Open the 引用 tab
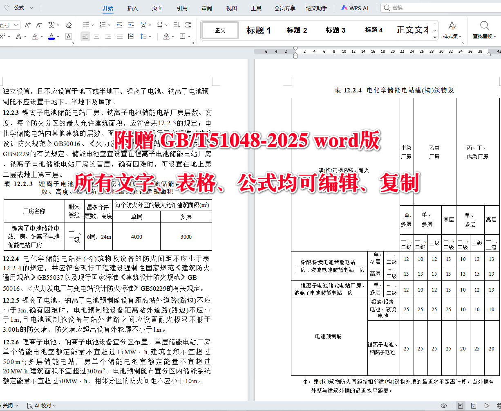501x411 pixels. click(182, 8)
